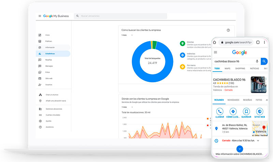This screenshot has width=273, height=162.
Task: Tap the Llamar phone icon
Action: pos(220,112)
